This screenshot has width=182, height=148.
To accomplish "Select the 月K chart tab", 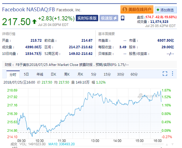I will [x=80, y=74].
